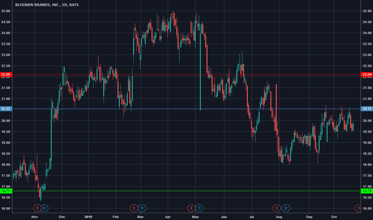Click the Oct label on time axis
The height and width of the screenshot is (220, 373).
point(334,217)
